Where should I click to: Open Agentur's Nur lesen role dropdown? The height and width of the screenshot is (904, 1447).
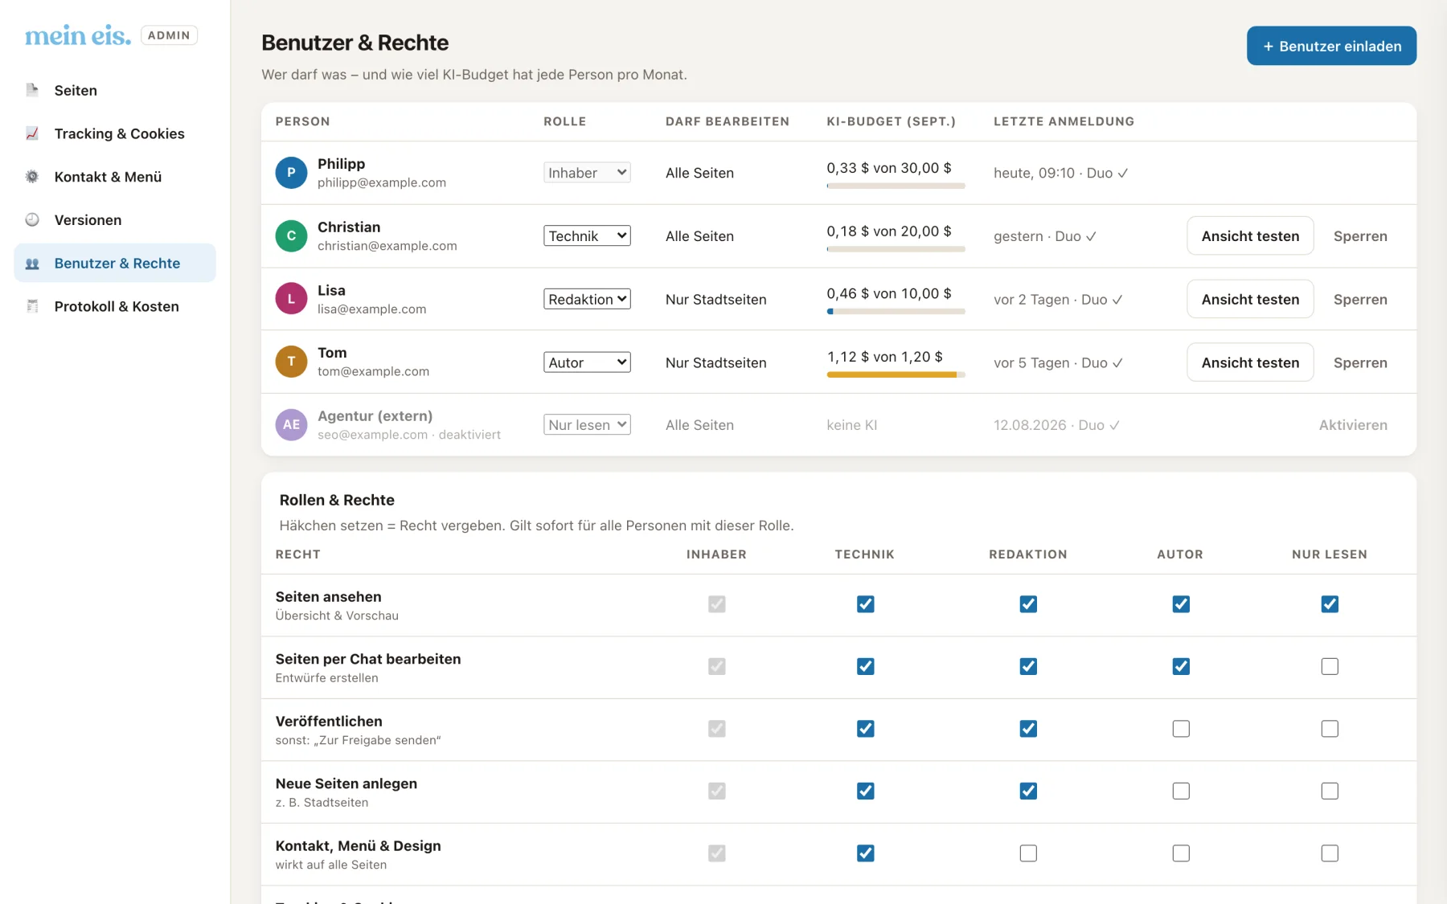(587, 425)
